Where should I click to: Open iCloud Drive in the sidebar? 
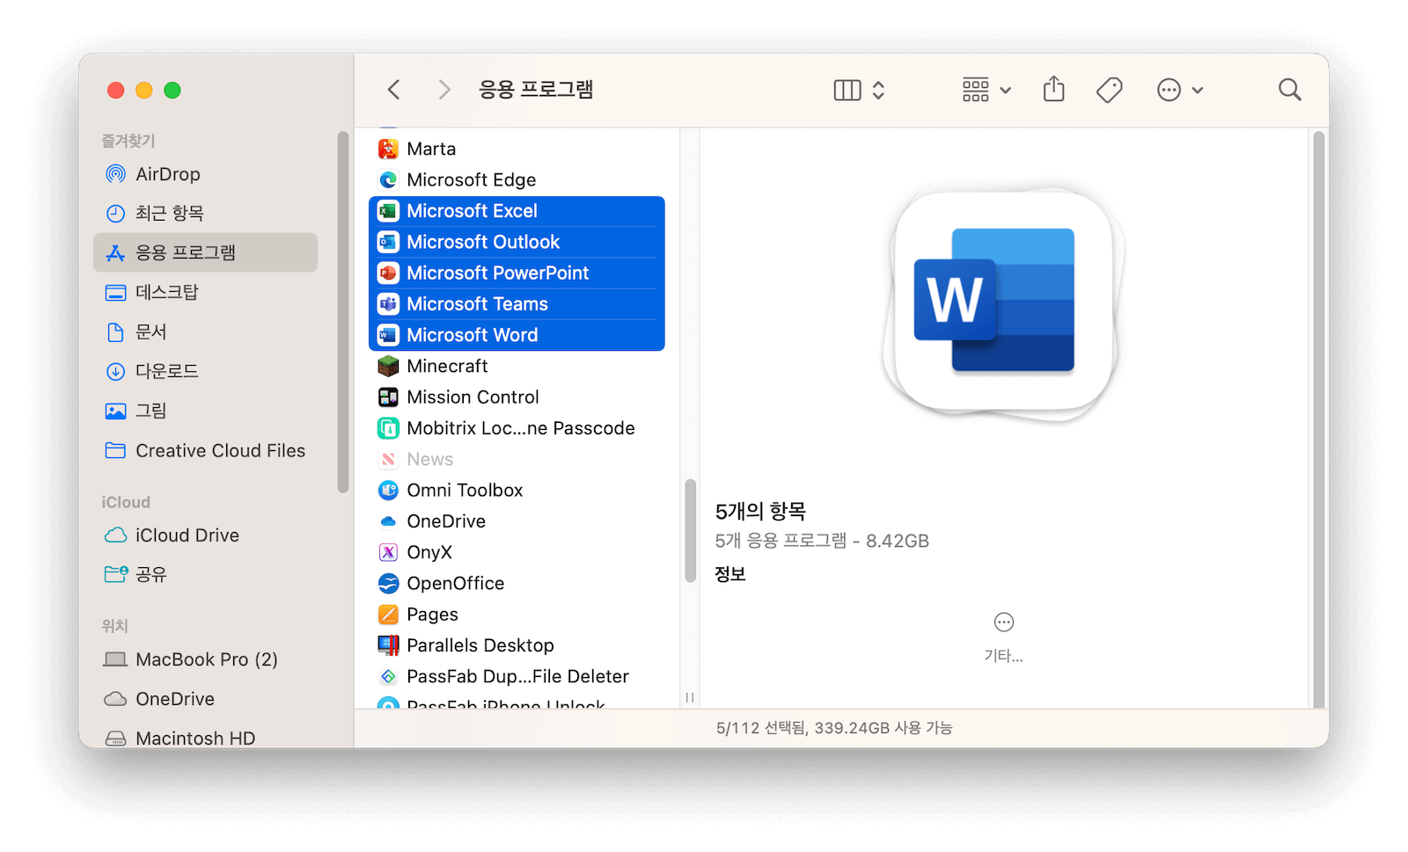point(205,535)
